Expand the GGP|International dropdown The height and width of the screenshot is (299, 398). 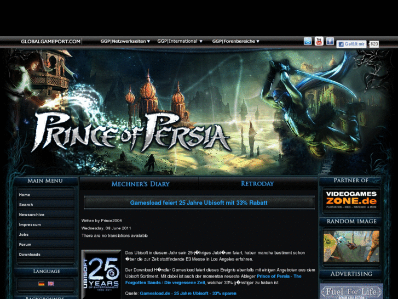point(180,41)
